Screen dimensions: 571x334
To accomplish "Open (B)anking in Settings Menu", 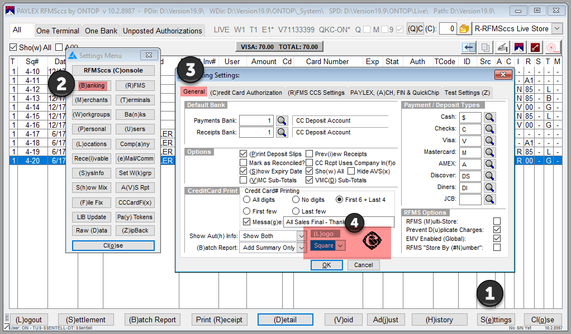I will point(92,85).
